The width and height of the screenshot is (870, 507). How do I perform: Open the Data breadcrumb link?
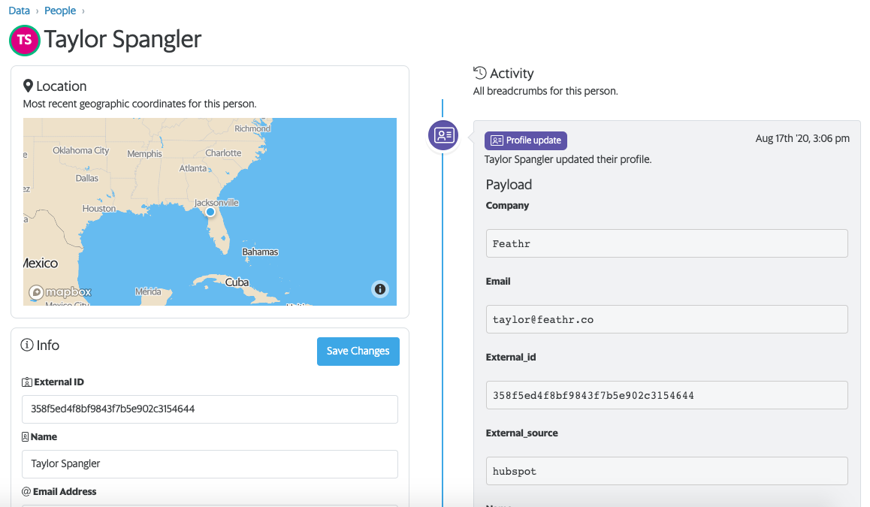pyautogui.click(x=19, y=11)
